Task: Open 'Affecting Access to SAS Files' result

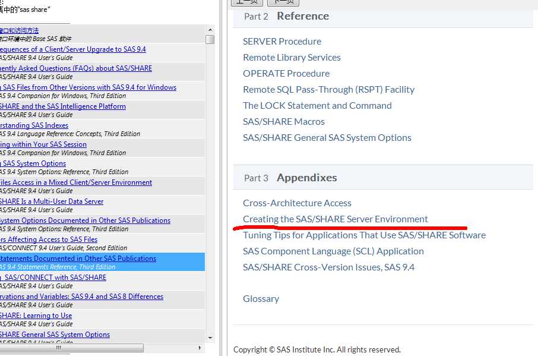Action: click(49, 240)
